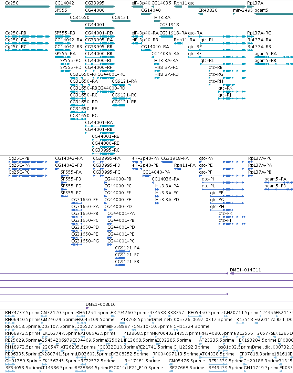
Task: Click the His3.3A-PD protein label
Action: (x=167, y=199)
